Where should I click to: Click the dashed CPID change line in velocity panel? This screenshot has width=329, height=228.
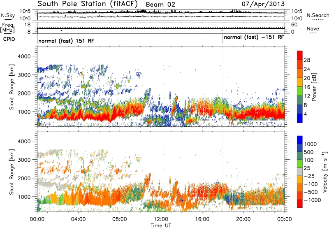coord(223,172)
